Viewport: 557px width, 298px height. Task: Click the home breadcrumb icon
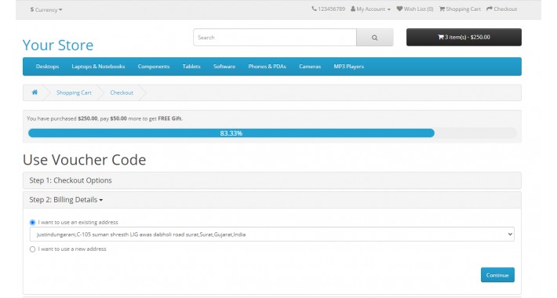35,93
